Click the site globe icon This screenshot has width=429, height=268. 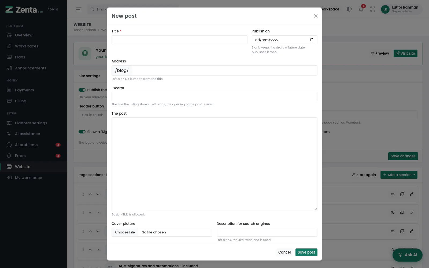click(x=85, y=53)
